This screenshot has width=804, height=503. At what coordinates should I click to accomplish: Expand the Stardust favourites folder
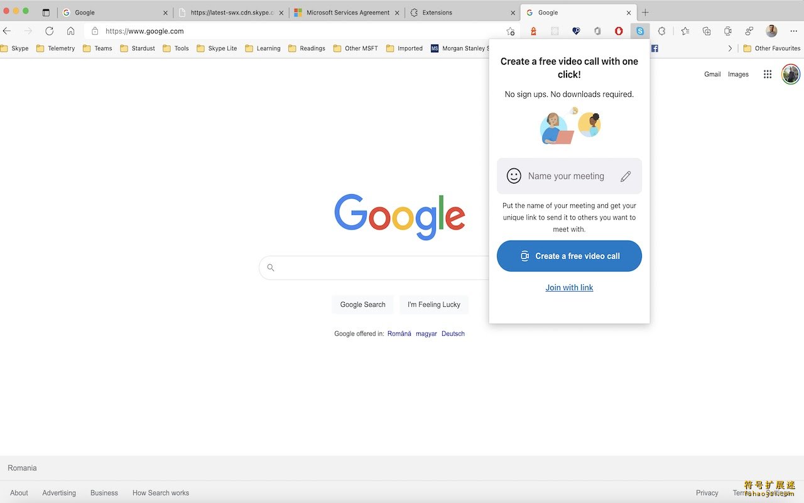coord(138,48)
